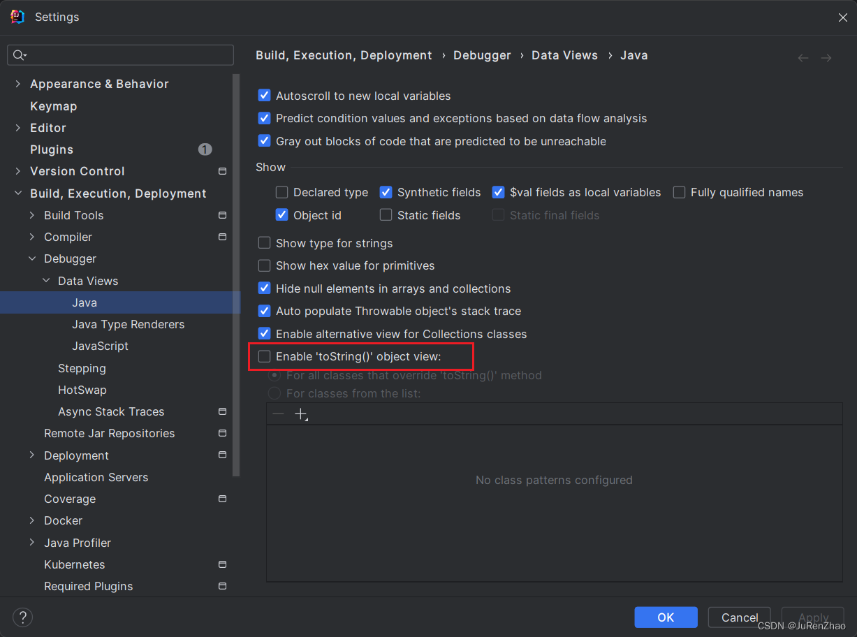Open Plugins settings page

(x=52, y=149)
